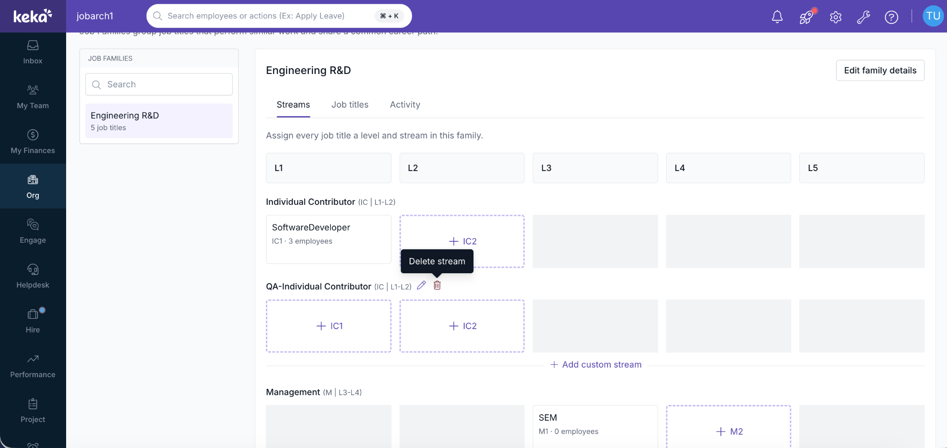Click the L4 level header
The width and height of the screenshot is (947, 448).
pos(729,168)
